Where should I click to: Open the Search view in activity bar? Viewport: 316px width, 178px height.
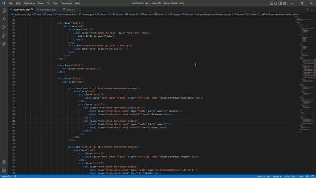[4, 19]
